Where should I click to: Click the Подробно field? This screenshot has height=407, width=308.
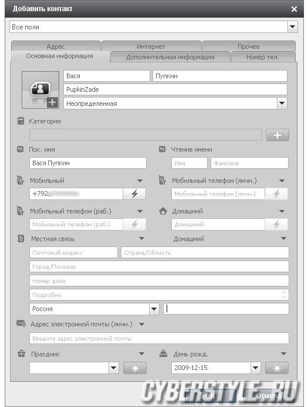pos(159,295)
